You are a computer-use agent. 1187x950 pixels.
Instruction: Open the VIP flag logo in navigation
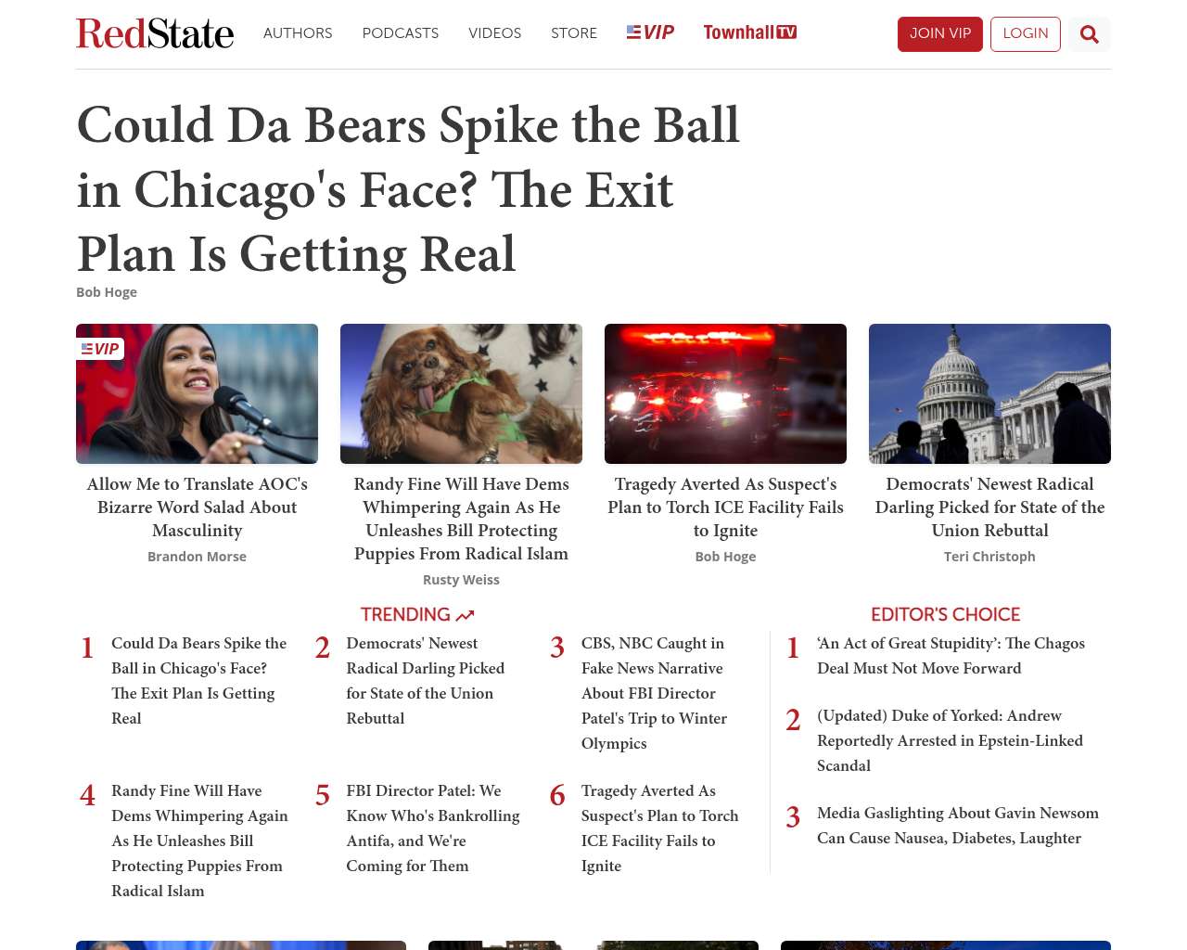click(x=650, y=32)
